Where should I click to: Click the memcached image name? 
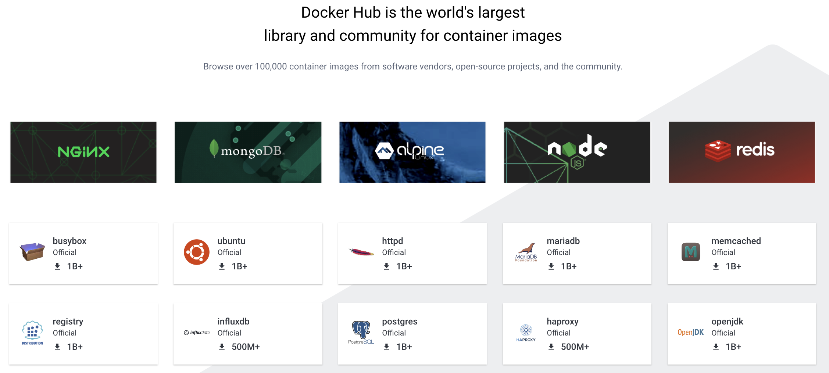tap(736, 241)
